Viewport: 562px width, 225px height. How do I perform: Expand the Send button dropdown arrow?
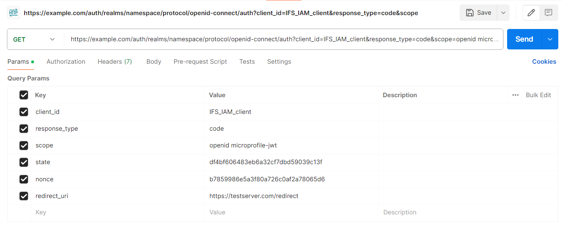pyautogui.click(x=550, y=39)
